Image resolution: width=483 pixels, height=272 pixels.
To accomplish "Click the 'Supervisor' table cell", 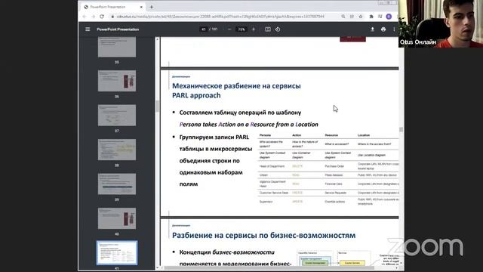I will click(266, 202).
